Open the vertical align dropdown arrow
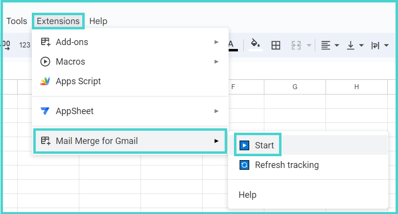The image size is (398, 214). tap(361, 46)
